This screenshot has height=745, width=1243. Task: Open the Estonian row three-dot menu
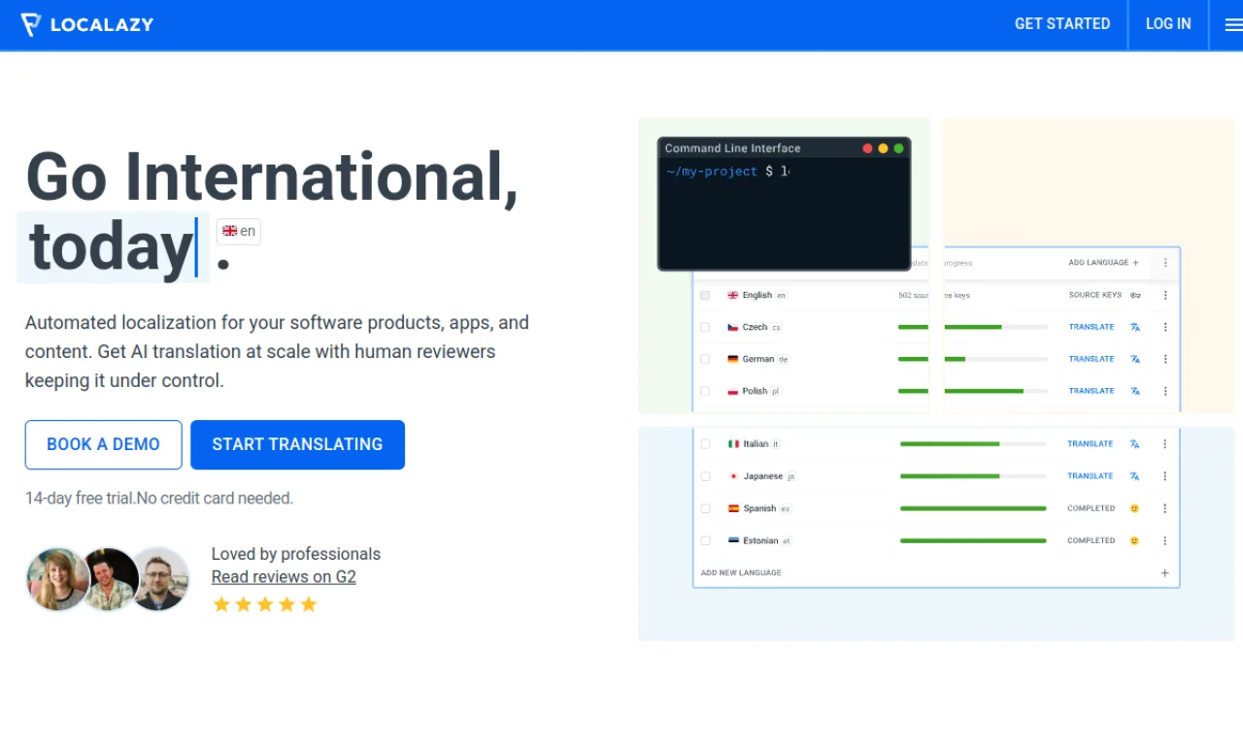(1165, 540)
